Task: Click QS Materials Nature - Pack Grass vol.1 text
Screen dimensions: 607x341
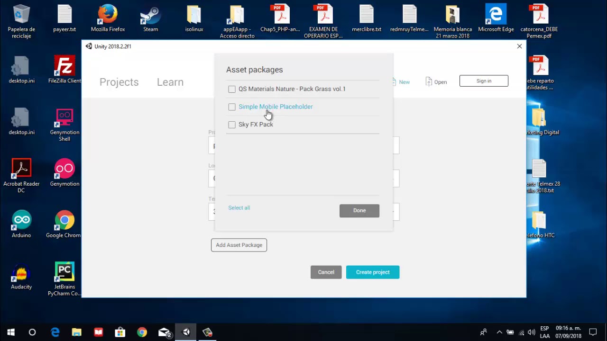Action: coord(292,89)
